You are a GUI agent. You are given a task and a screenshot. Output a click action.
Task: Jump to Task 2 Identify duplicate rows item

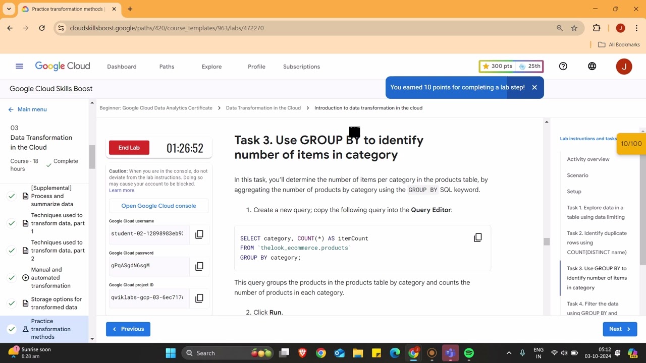point(597,243)
